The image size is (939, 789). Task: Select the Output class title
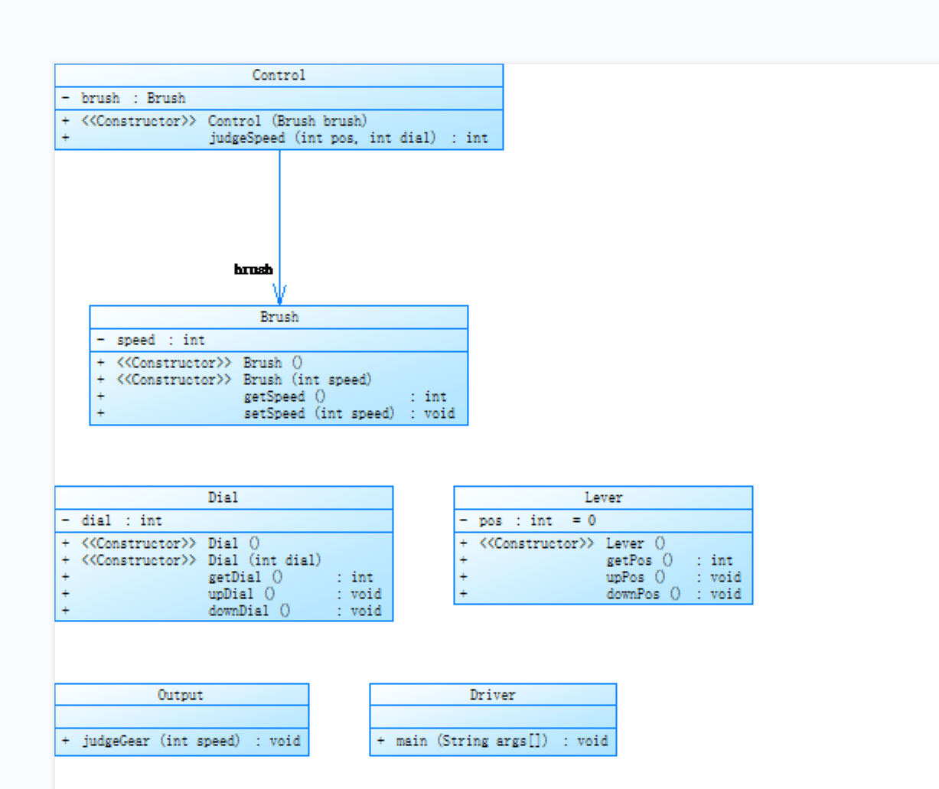pos(181,695)
